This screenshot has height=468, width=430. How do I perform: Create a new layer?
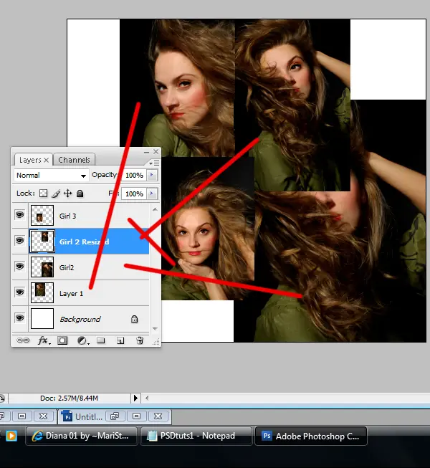(120, 341)
